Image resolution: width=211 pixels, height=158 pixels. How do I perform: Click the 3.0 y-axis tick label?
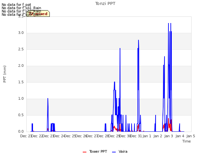point(21,33)
